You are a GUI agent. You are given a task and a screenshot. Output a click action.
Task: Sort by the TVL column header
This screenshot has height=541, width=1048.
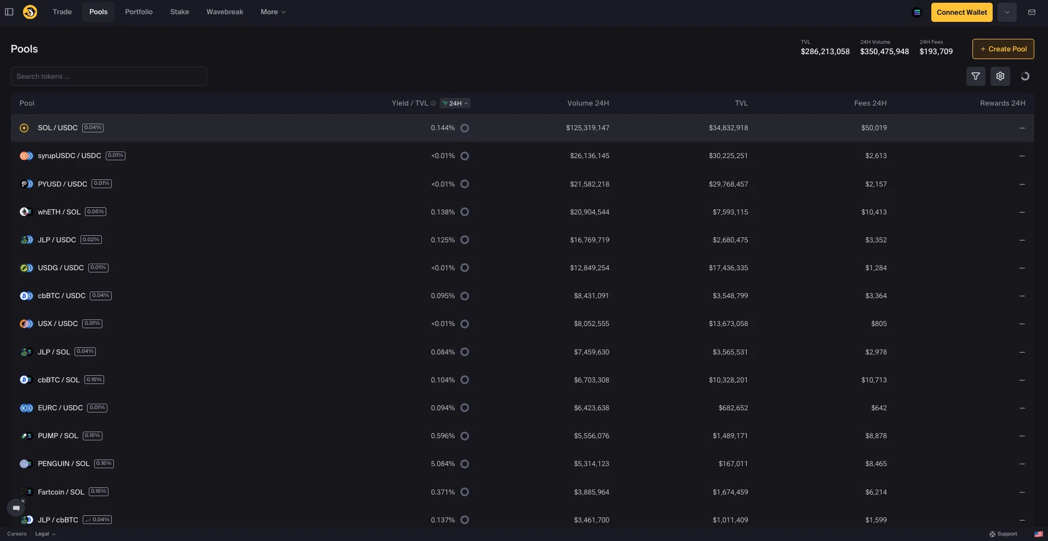(741, 103)
